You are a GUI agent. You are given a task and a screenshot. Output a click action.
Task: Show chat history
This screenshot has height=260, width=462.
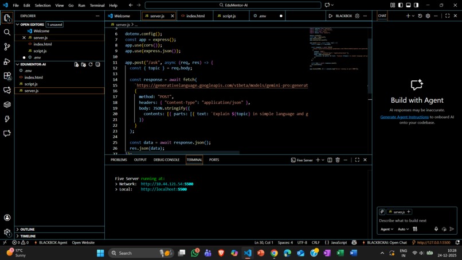(420, 16)
